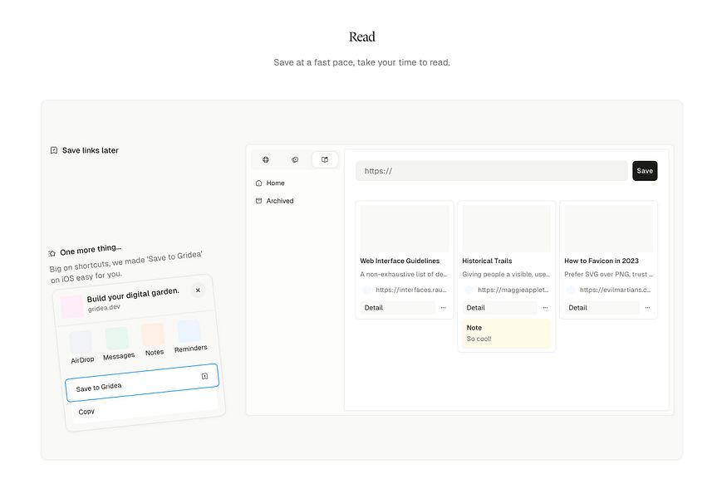
Task: Select the book reader tab icon
Action: (325, 159)
